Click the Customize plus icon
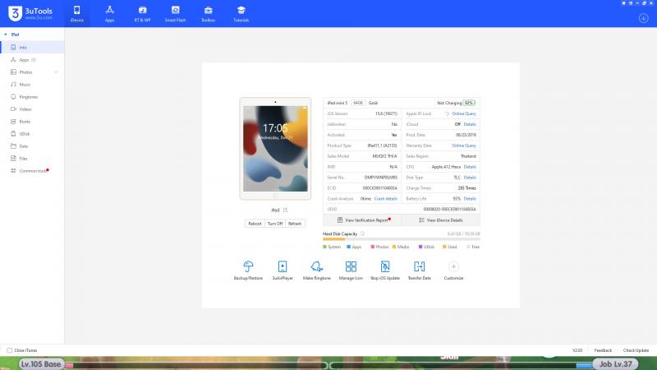657x370 pixels. coord(453,266)
